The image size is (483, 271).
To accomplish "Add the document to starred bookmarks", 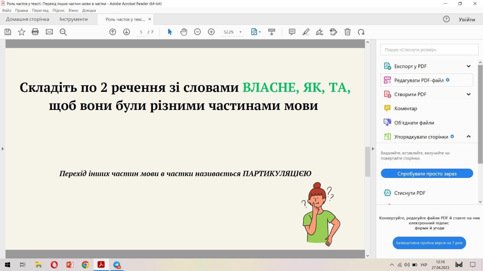I will [x=21, y=32].
